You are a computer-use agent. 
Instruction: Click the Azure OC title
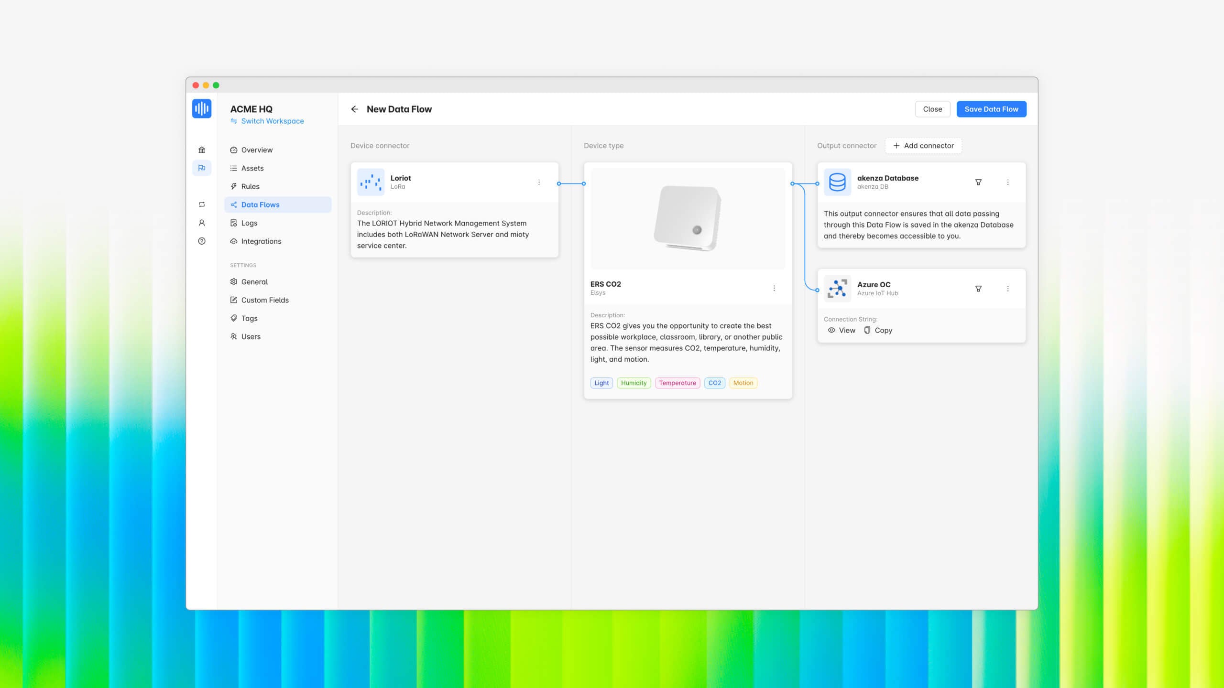point(874,284)
